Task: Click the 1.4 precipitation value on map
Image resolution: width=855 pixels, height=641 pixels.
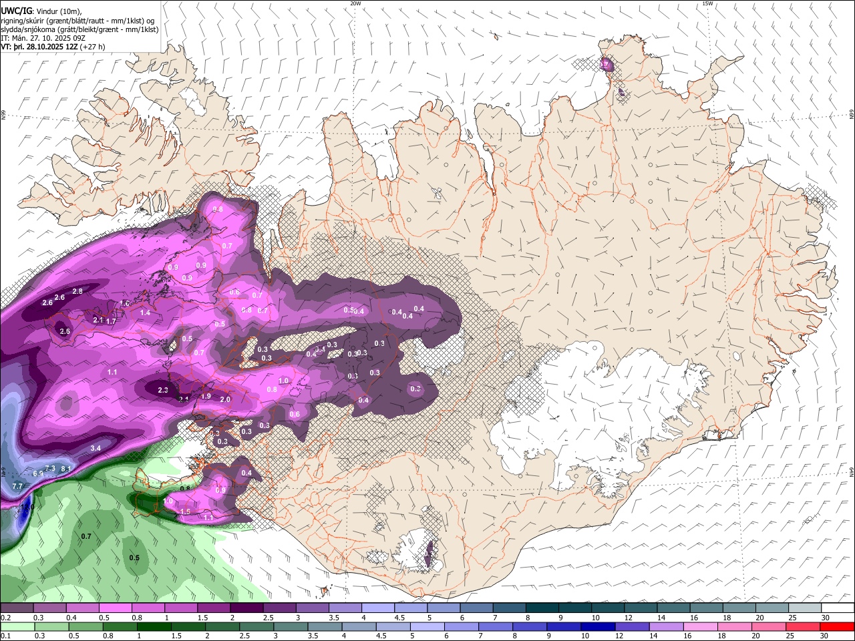Action: (145, 312)
